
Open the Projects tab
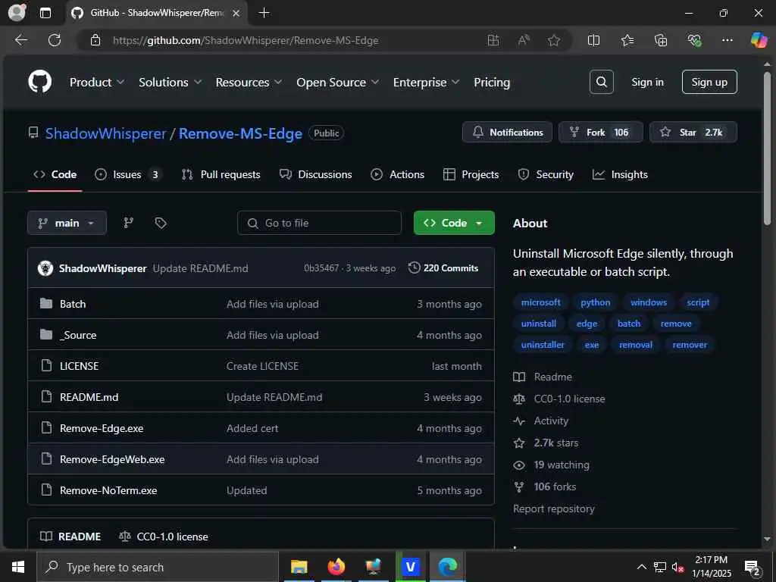pyautogui.click(x=471, y=174)
